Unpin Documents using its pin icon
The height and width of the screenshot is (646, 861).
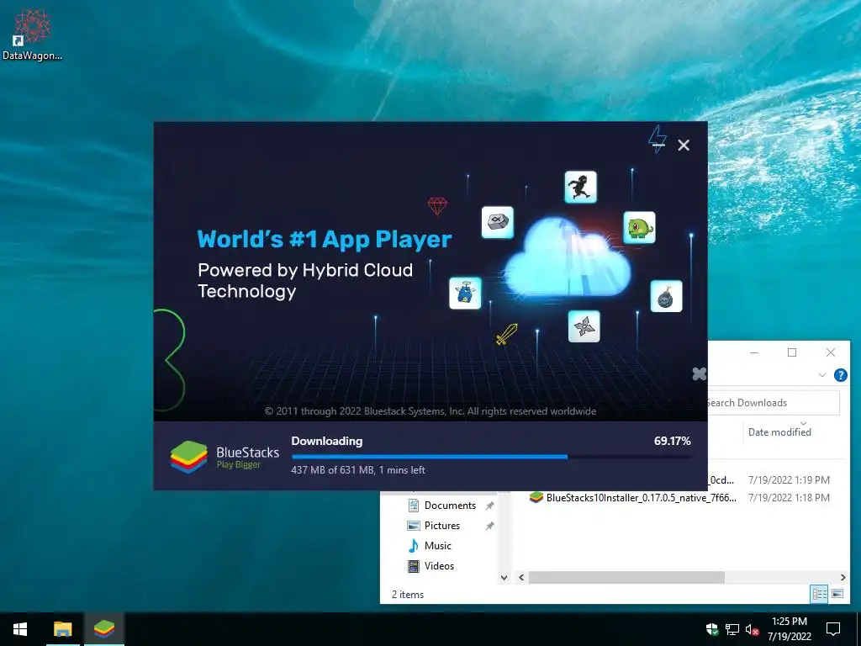click(x=490, y=506)
